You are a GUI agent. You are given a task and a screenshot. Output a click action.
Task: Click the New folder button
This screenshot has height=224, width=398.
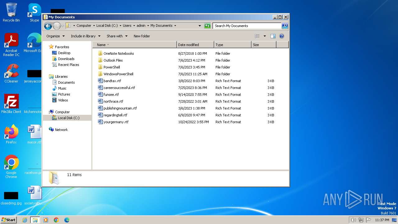142,36
